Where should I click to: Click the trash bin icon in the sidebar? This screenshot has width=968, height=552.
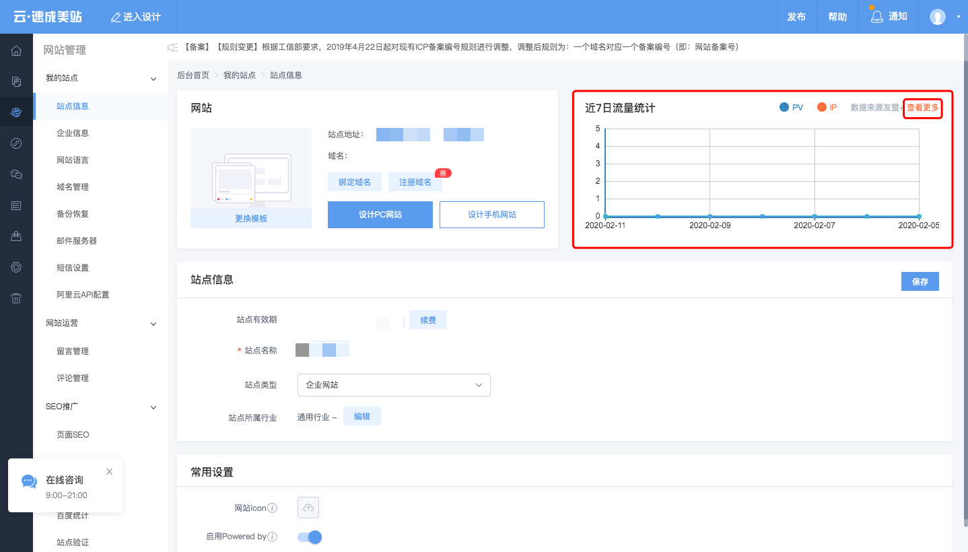click(15, 298)
